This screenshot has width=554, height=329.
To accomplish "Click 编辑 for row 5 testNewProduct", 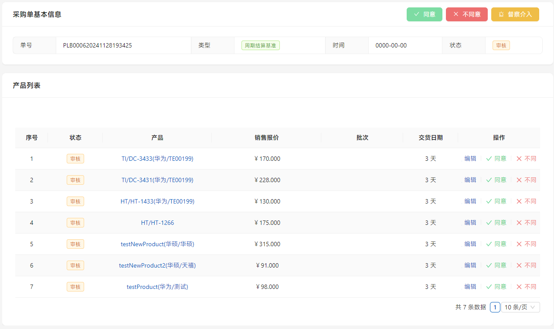I will pyautogui.click(x=470, y=244).
